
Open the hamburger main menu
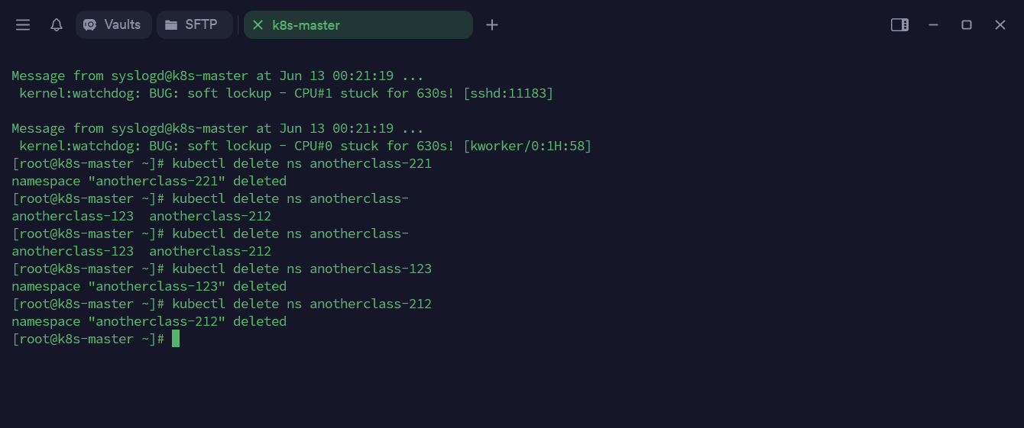coord(23,25)
